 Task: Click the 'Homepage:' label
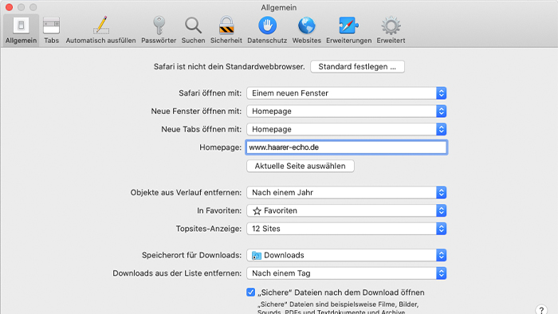pyautogui.click(x=220, y=147)
